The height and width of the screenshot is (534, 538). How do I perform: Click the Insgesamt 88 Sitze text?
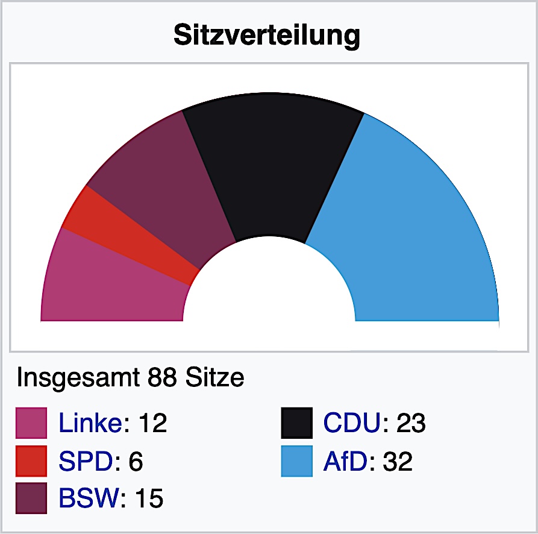coord(130,379)
